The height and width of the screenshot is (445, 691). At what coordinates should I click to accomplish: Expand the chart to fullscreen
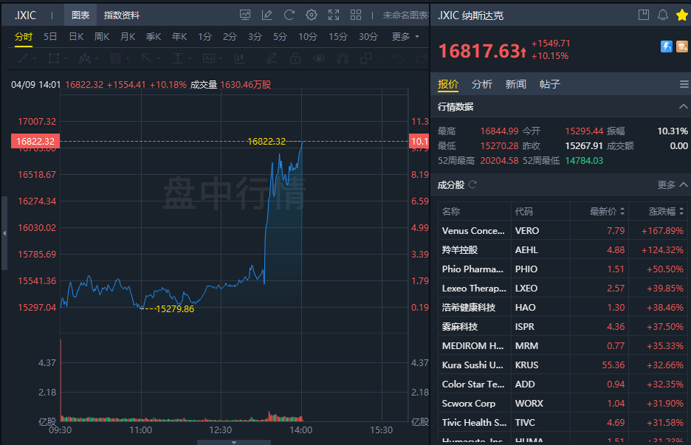pos(334,15)
